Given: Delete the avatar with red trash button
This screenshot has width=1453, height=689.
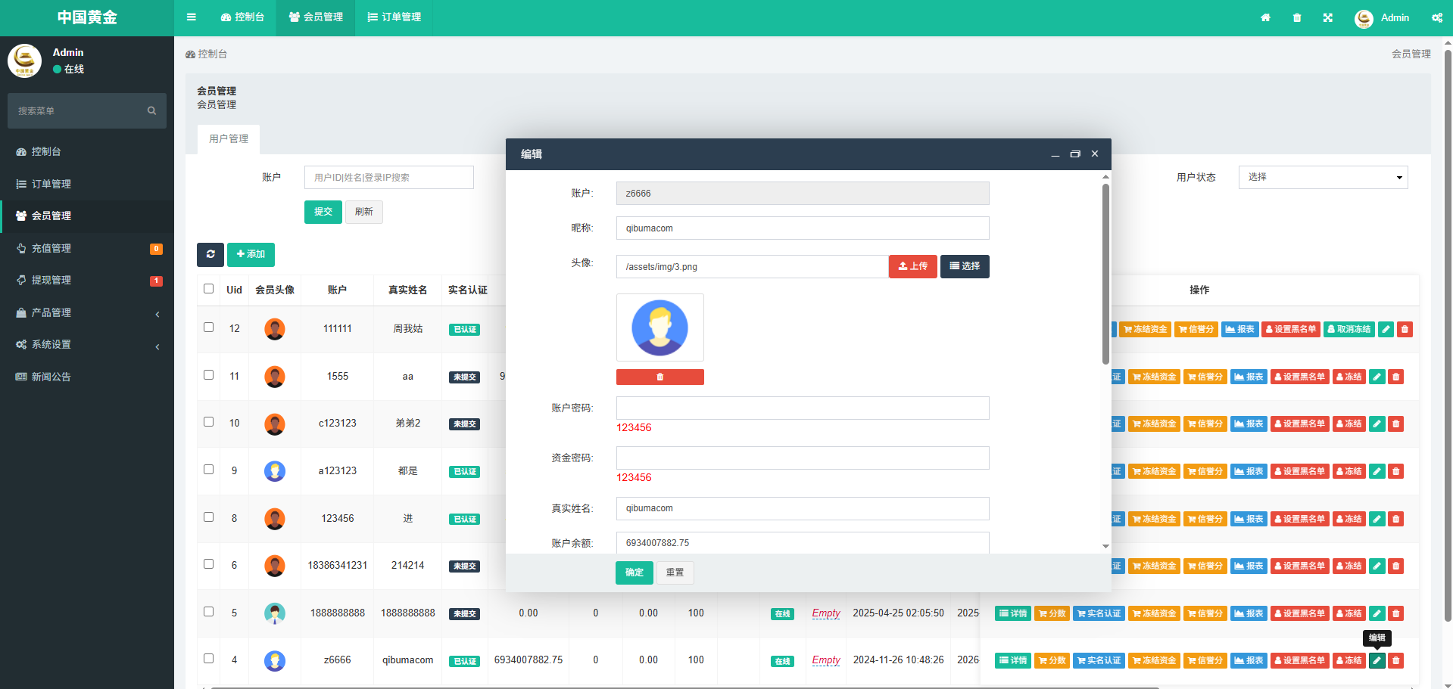Looking at the screenshot, I should click(659, 377).
